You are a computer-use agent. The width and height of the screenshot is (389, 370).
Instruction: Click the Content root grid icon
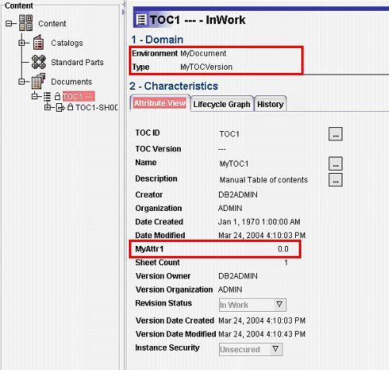click(x=26, y=23)
